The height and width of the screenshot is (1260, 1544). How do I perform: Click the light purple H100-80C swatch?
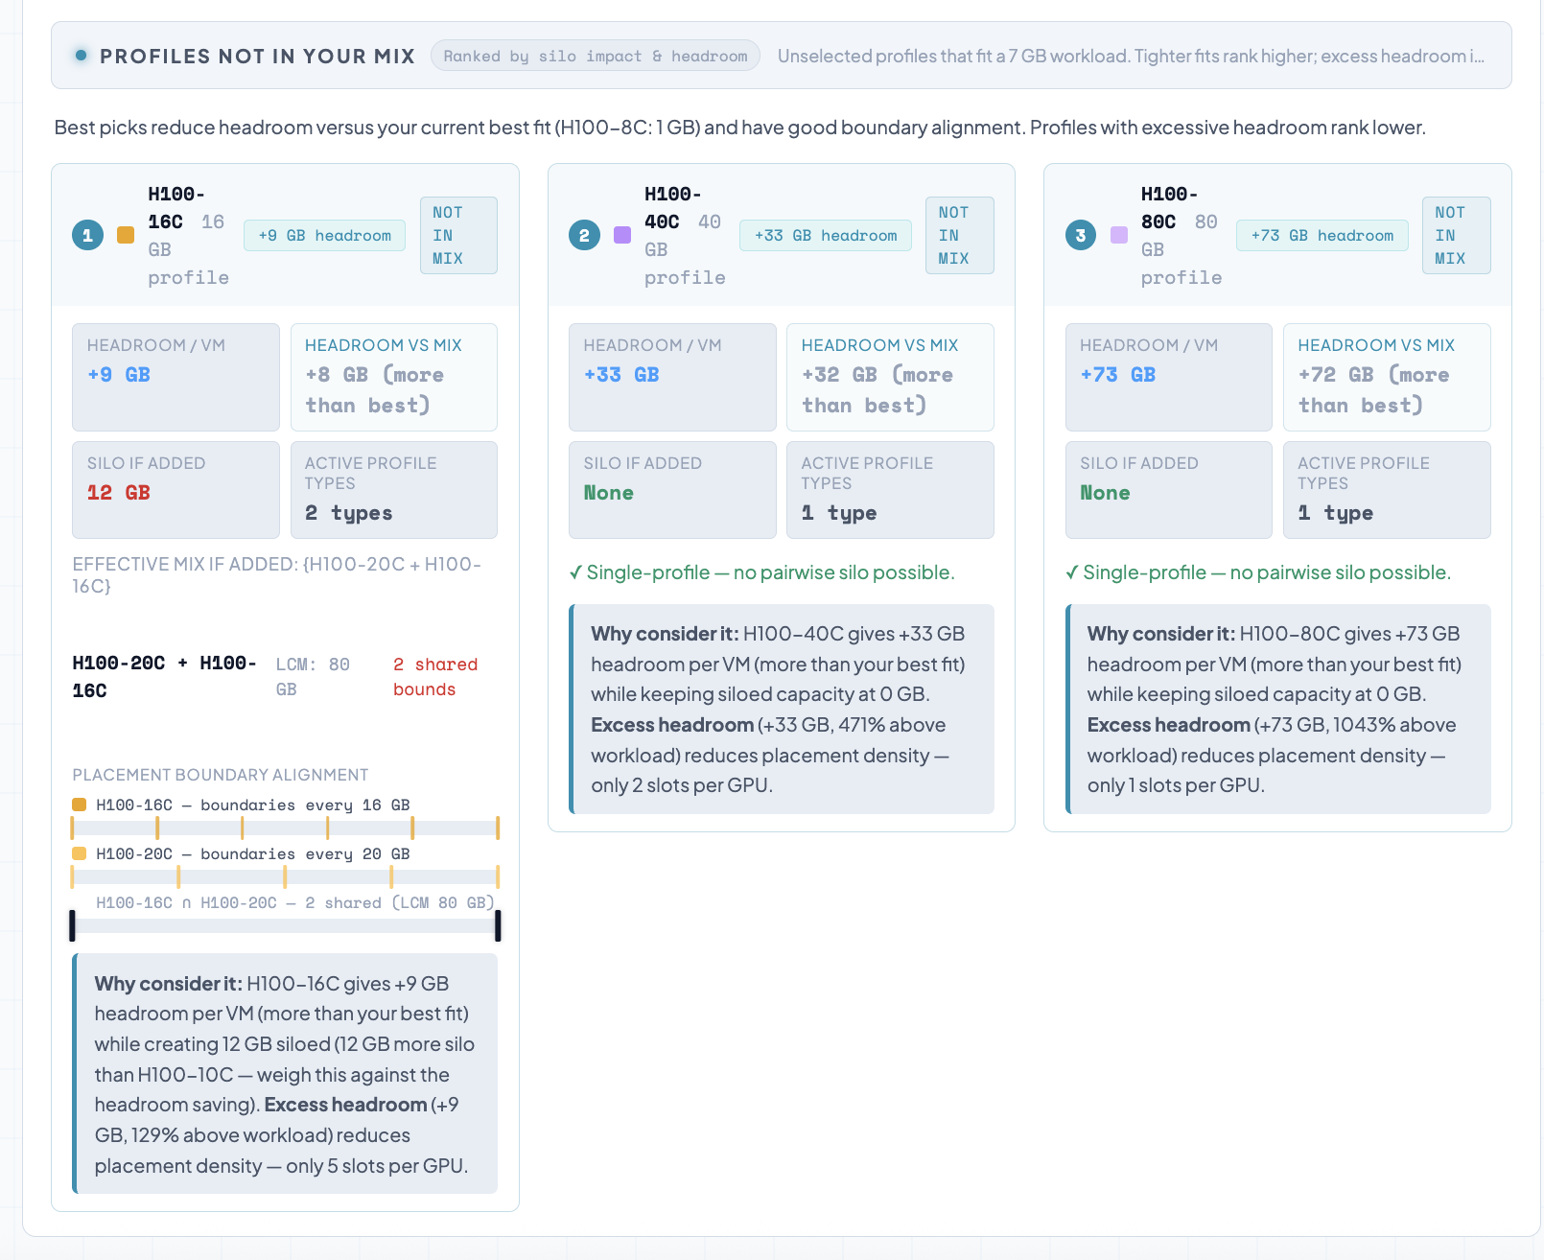click(x=1119, y=235)
